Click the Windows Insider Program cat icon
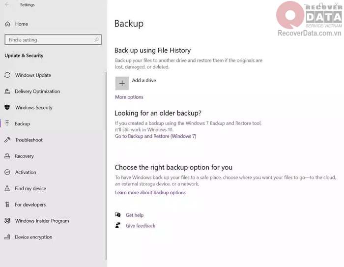 [x=7, y=221]
